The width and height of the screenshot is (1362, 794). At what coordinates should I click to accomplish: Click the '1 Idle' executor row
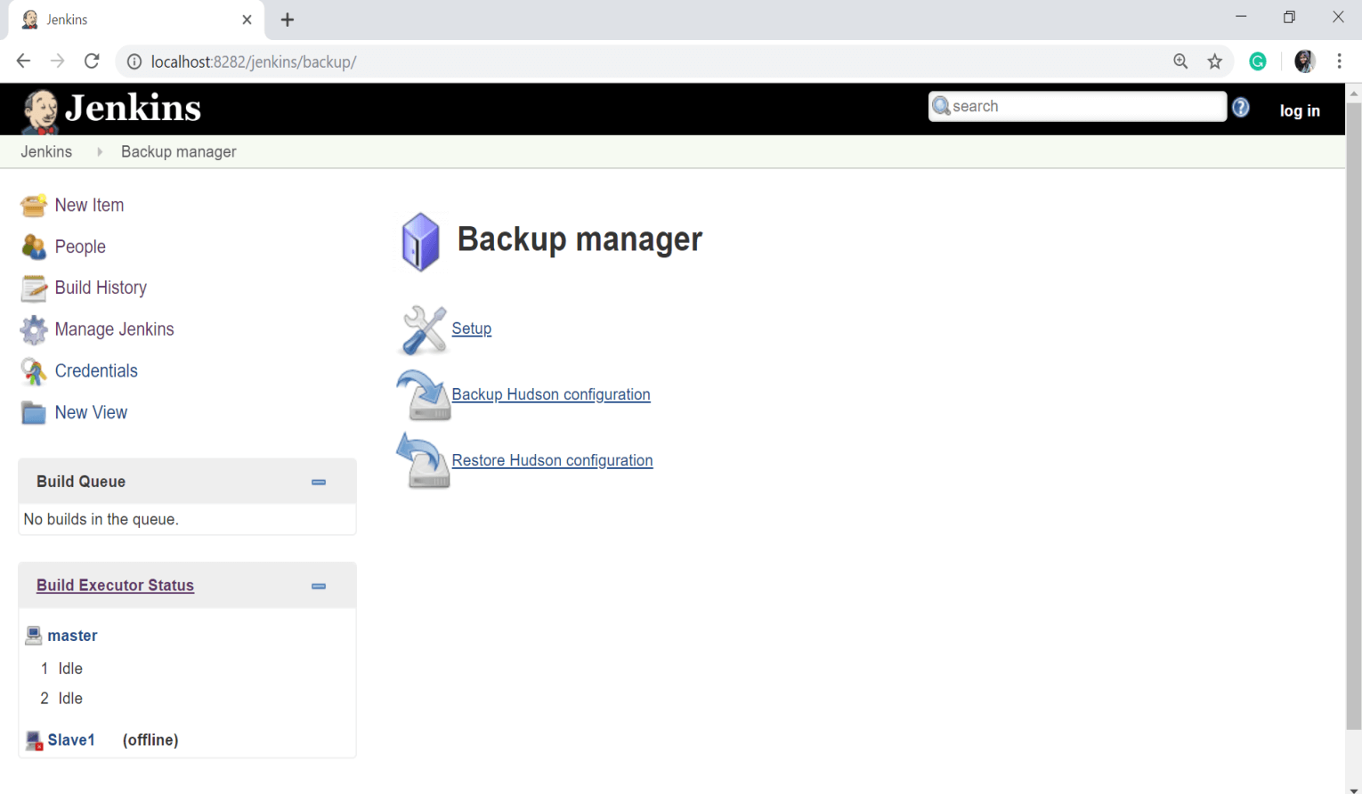[x=61, y=668]
